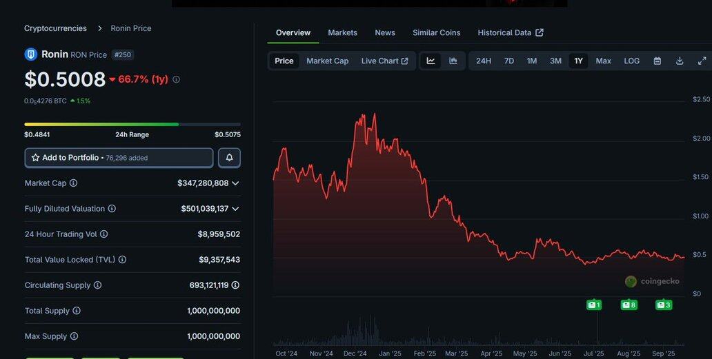Open Fully Diluted Valuation info icon
712x359 pixels.
point(112,209)
